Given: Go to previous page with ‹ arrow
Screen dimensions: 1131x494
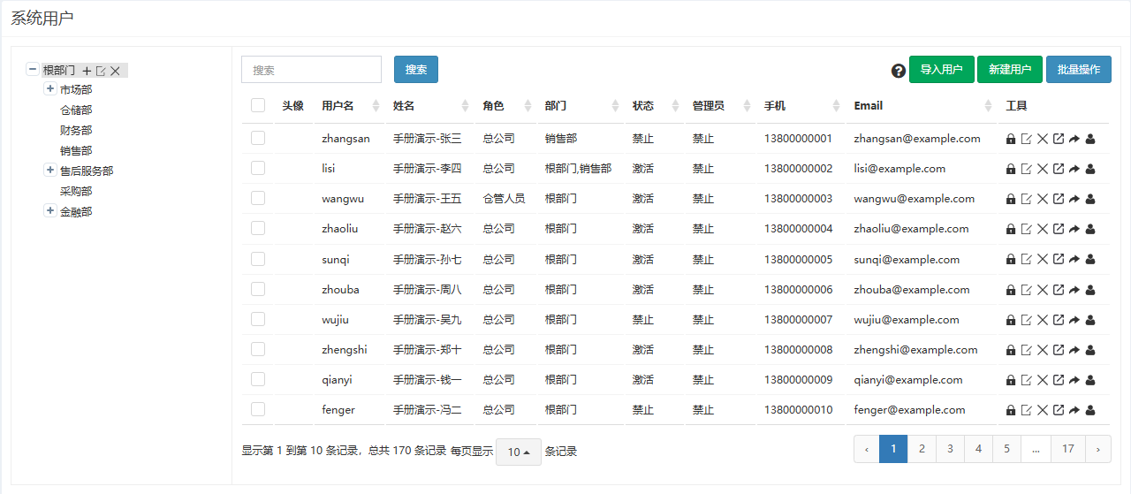Looking at the screenshot, I should click(x=867, y=449).
